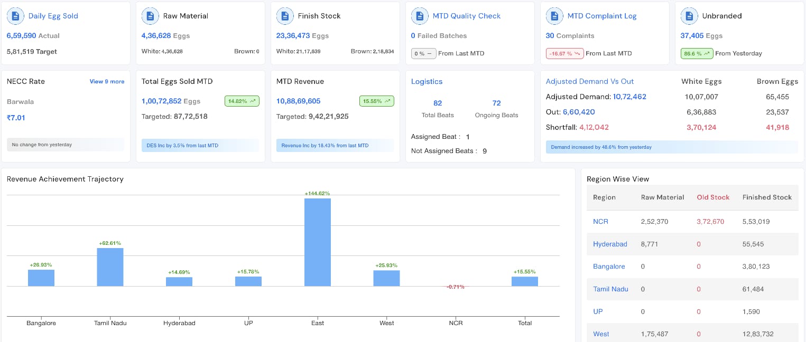Click the Shortfall 4,12,042 value

(x=594, y=127)
